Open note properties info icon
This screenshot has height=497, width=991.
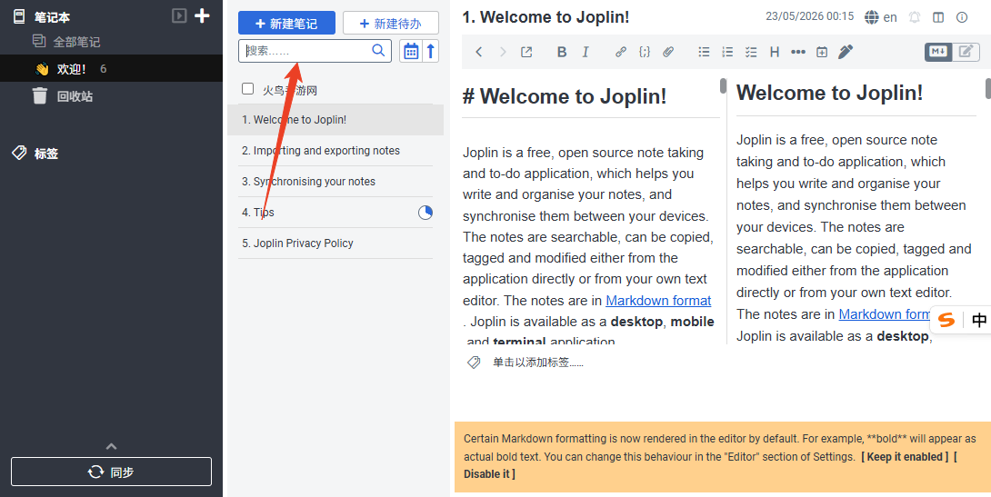pyautogui.click(x=962, y=17)
